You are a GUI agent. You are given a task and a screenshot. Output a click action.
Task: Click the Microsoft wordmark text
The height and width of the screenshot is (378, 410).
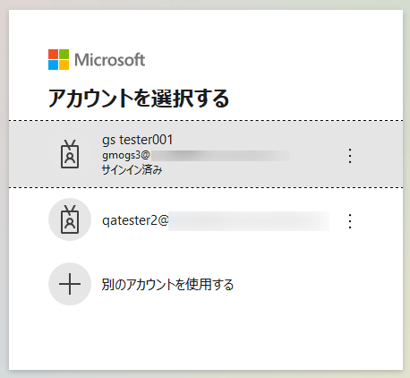109,60
